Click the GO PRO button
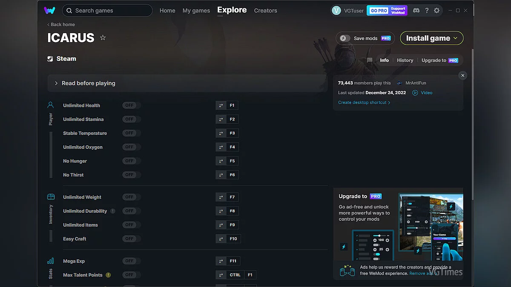The width and height of the screenshot is (511, 287). (x=379, y=11)
